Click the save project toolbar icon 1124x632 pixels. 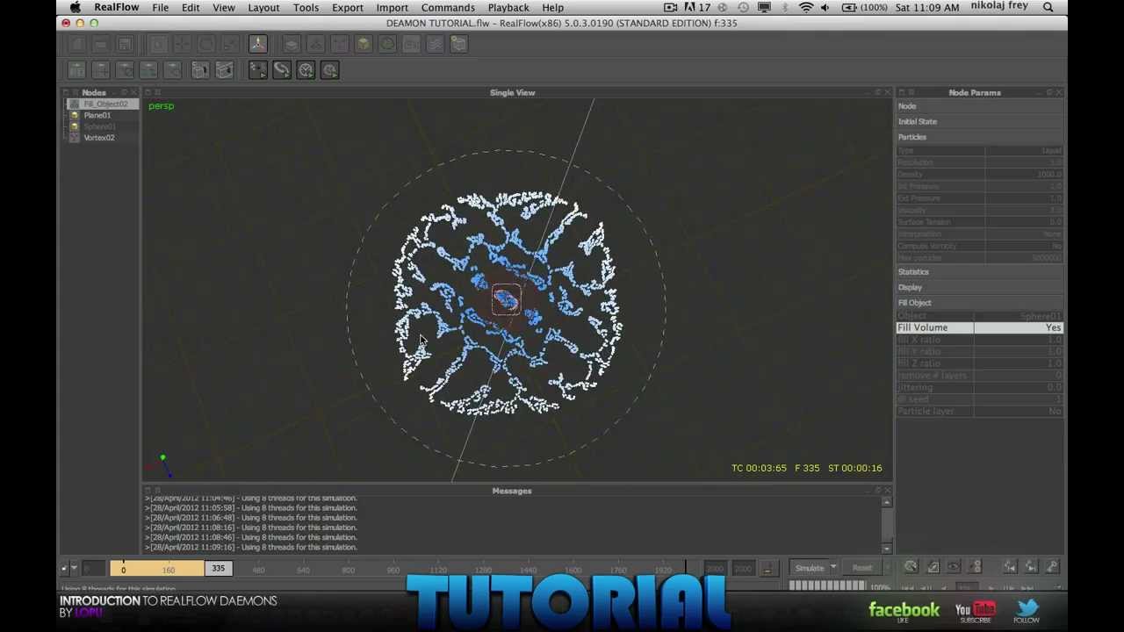click(125, 44)
